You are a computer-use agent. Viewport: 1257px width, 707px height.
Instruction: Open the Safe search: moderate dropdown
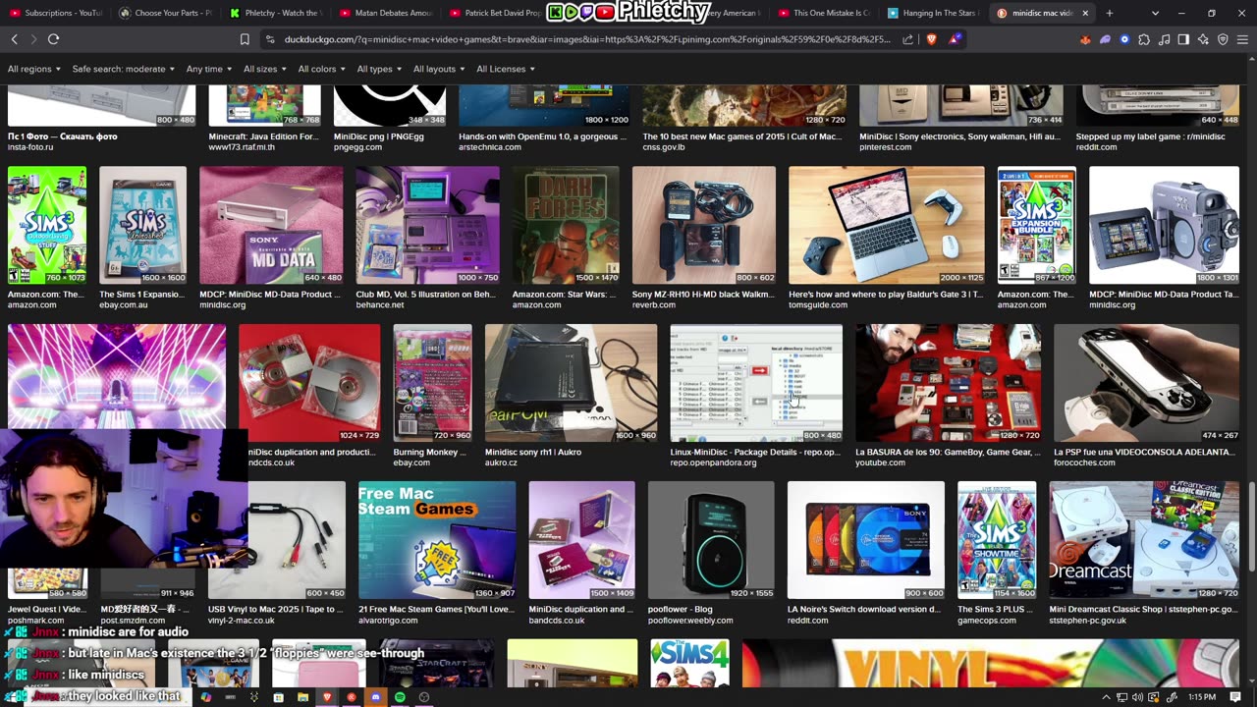click(x=124, y=69)
